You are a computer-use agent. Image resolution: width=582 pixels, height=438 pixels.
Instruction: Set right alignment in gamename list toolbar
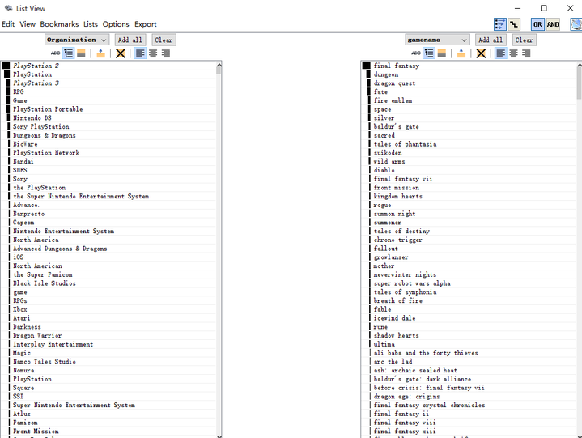pyautogui.click(x=526, y=53)
